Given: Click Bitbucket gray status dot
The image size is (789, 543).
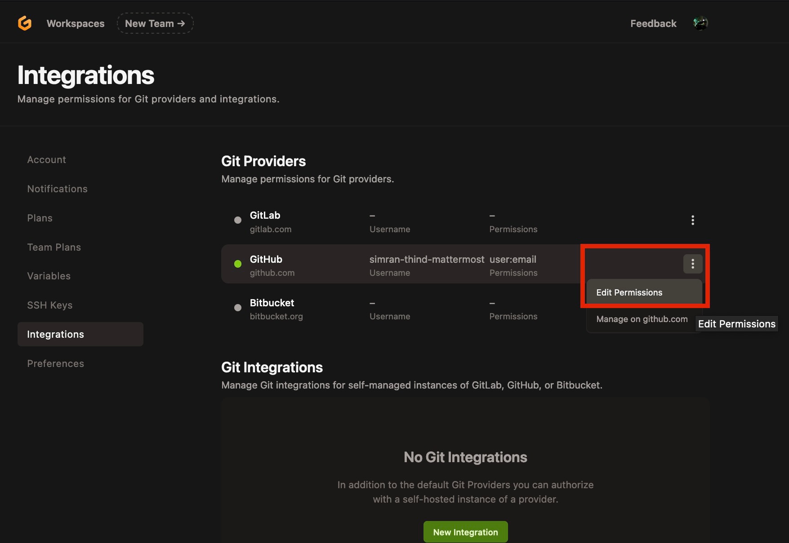Looking at the screenshot, I should coord(238,308).
